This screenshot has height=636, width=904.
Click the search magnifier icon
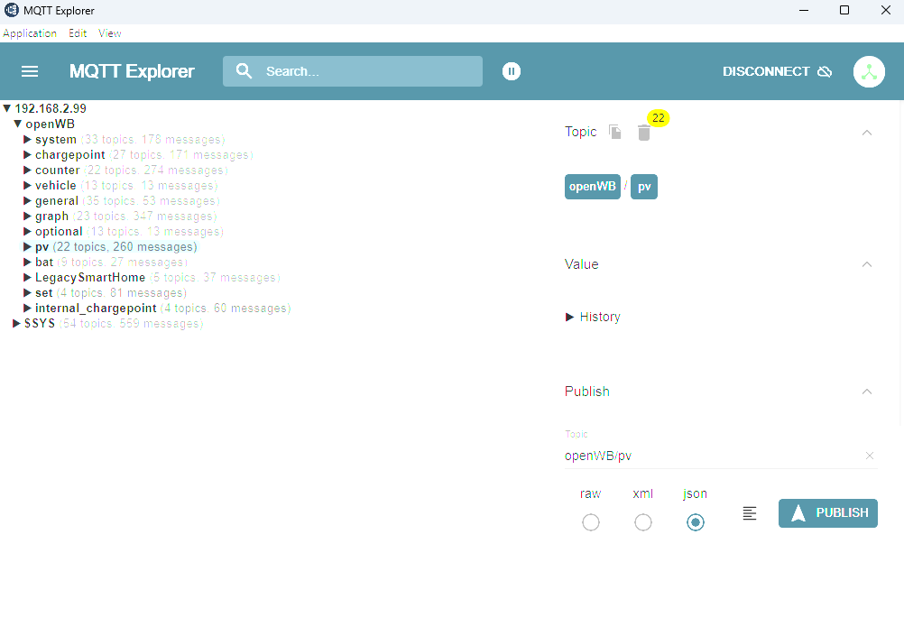[x=244, y=71]
